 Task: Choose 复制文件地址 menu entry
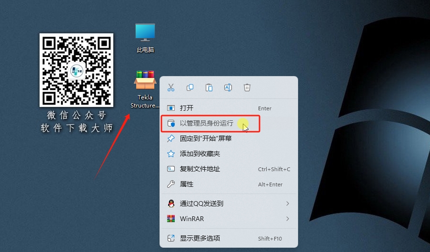coord(229,169)
